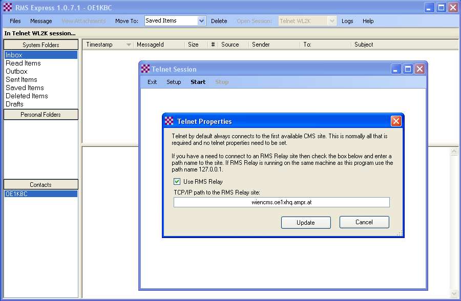This screenshot has height=301, width=461.
Task: Select the OE1KBC contact
Action: (41, 194)
